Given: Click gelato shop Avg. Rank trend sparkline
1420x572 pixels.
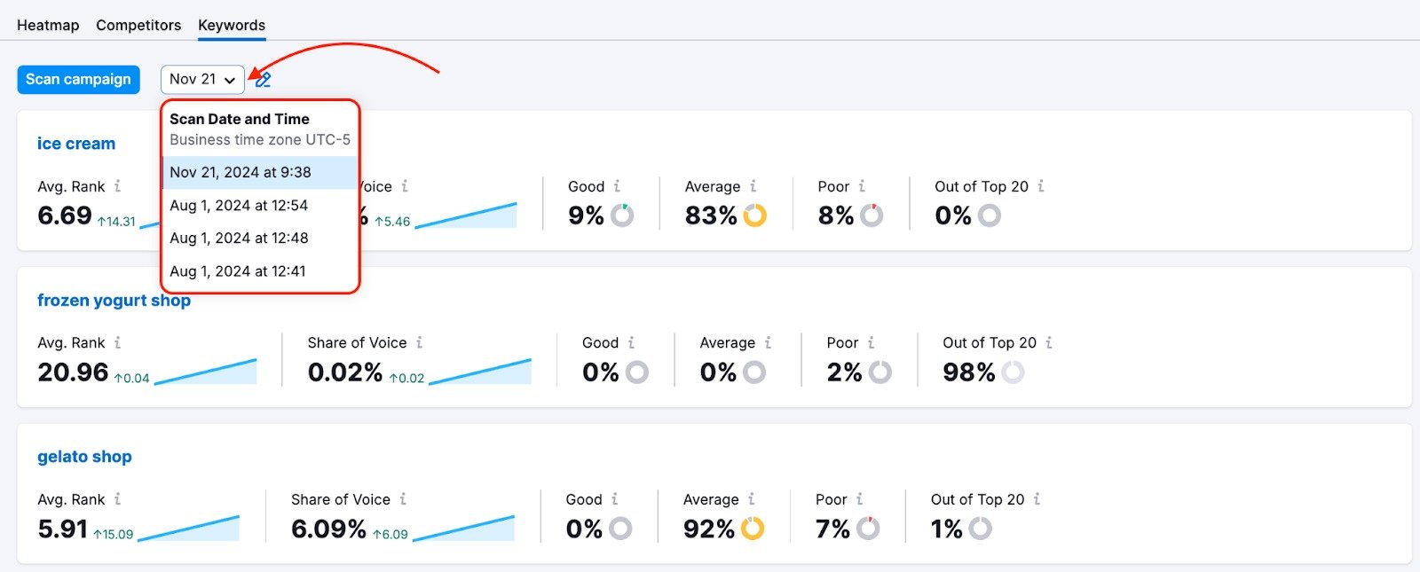Looking at the screenshot, I should click(x=188, y=529).
